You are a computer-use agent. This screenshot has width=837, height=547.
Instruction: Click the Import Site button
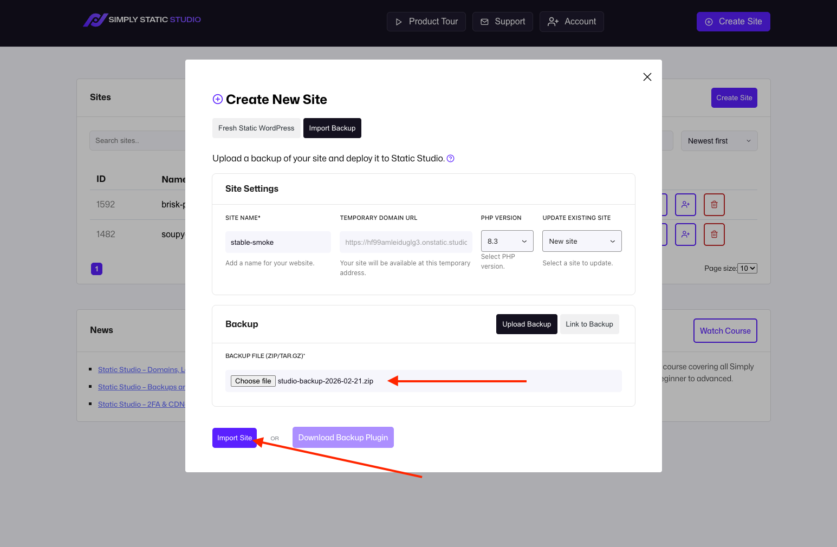[x=235, y=438]
